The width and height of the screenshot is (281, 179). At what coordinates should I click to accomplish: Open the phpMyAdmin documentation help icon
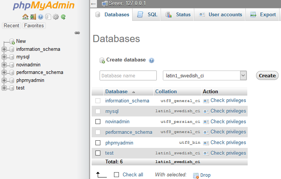pos(41,17)
